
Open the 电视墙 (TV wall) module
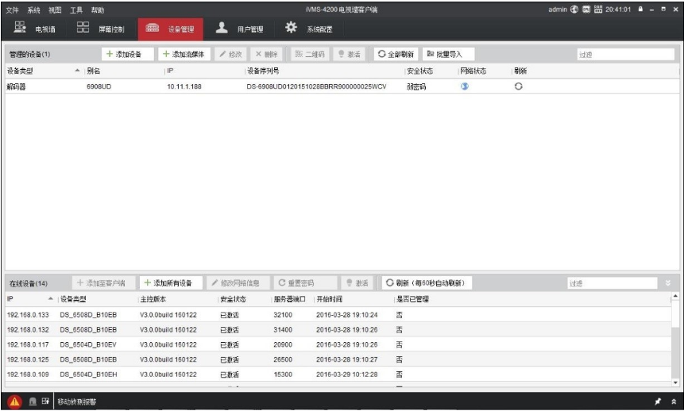[x=35, y=29]
